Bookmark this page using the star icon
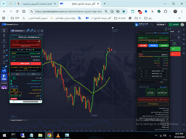Screen dimensions: 186x139 124,11
